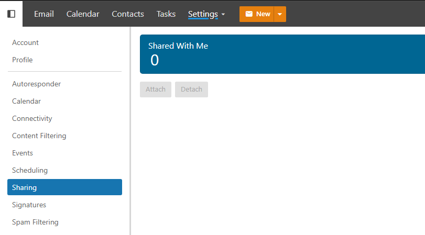425x235 pixels.
Task: Open Signatures settings
Action: 29,205
